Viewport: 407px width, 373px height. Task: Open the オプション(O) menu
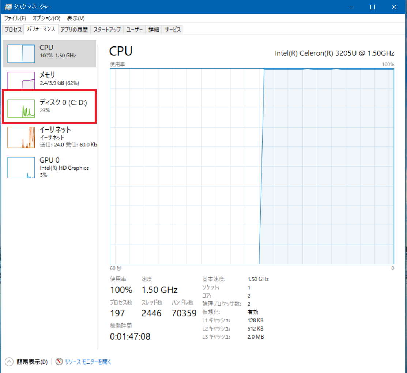click(46, 18)
